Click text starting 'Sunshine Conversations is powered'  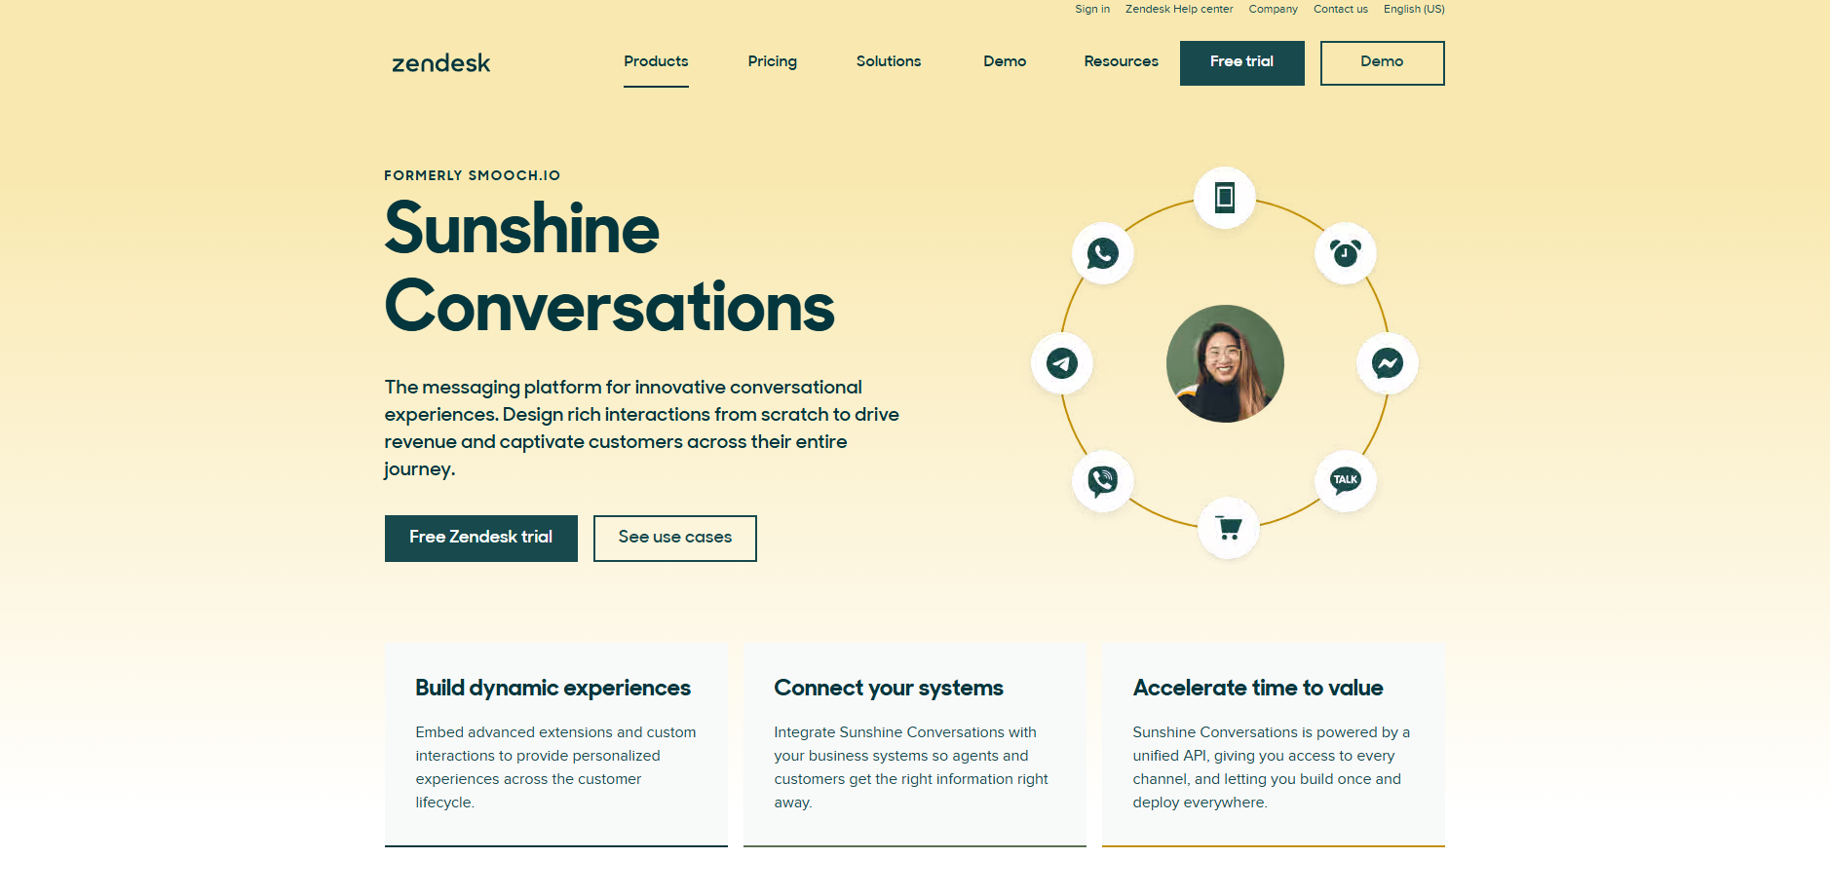click(1272, 767)
